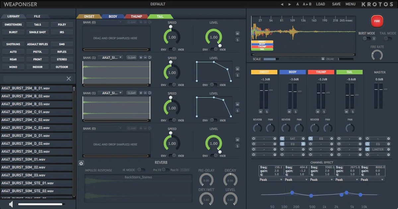398x209 pixels.
Task: Click the loop icon next to BANK (1) clear
Action: click(149, 57)
